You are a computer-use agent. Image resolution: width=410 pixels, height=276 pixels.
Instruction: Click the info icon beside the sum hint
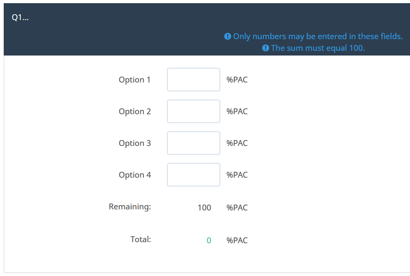pyautogui.click(x=266, y=48)
